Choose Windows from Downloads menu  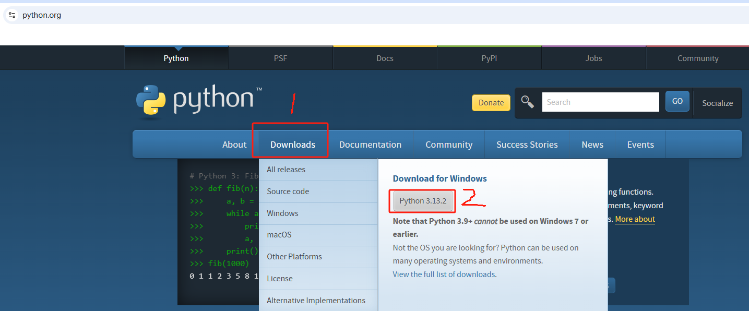click(318, 213)
